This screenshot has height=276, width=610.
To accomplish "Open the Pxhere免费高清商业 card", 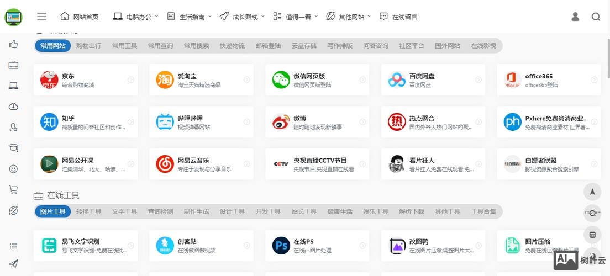I will [x=549, y=121].
